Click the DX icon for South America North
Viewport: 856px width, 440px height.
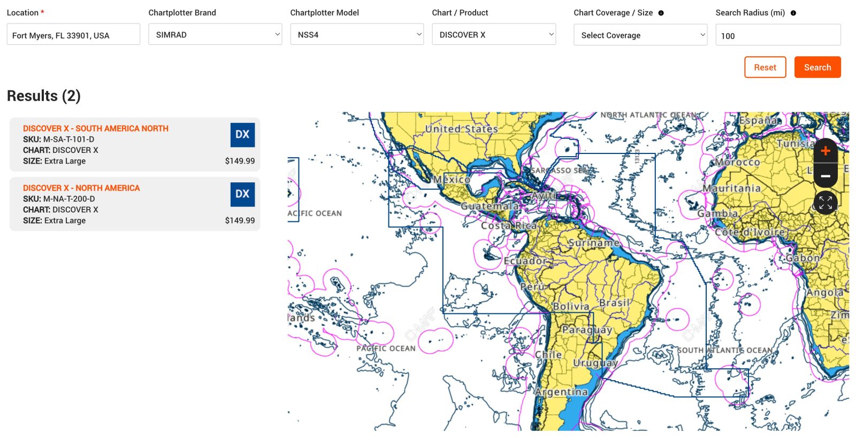[x=242, y=135]
